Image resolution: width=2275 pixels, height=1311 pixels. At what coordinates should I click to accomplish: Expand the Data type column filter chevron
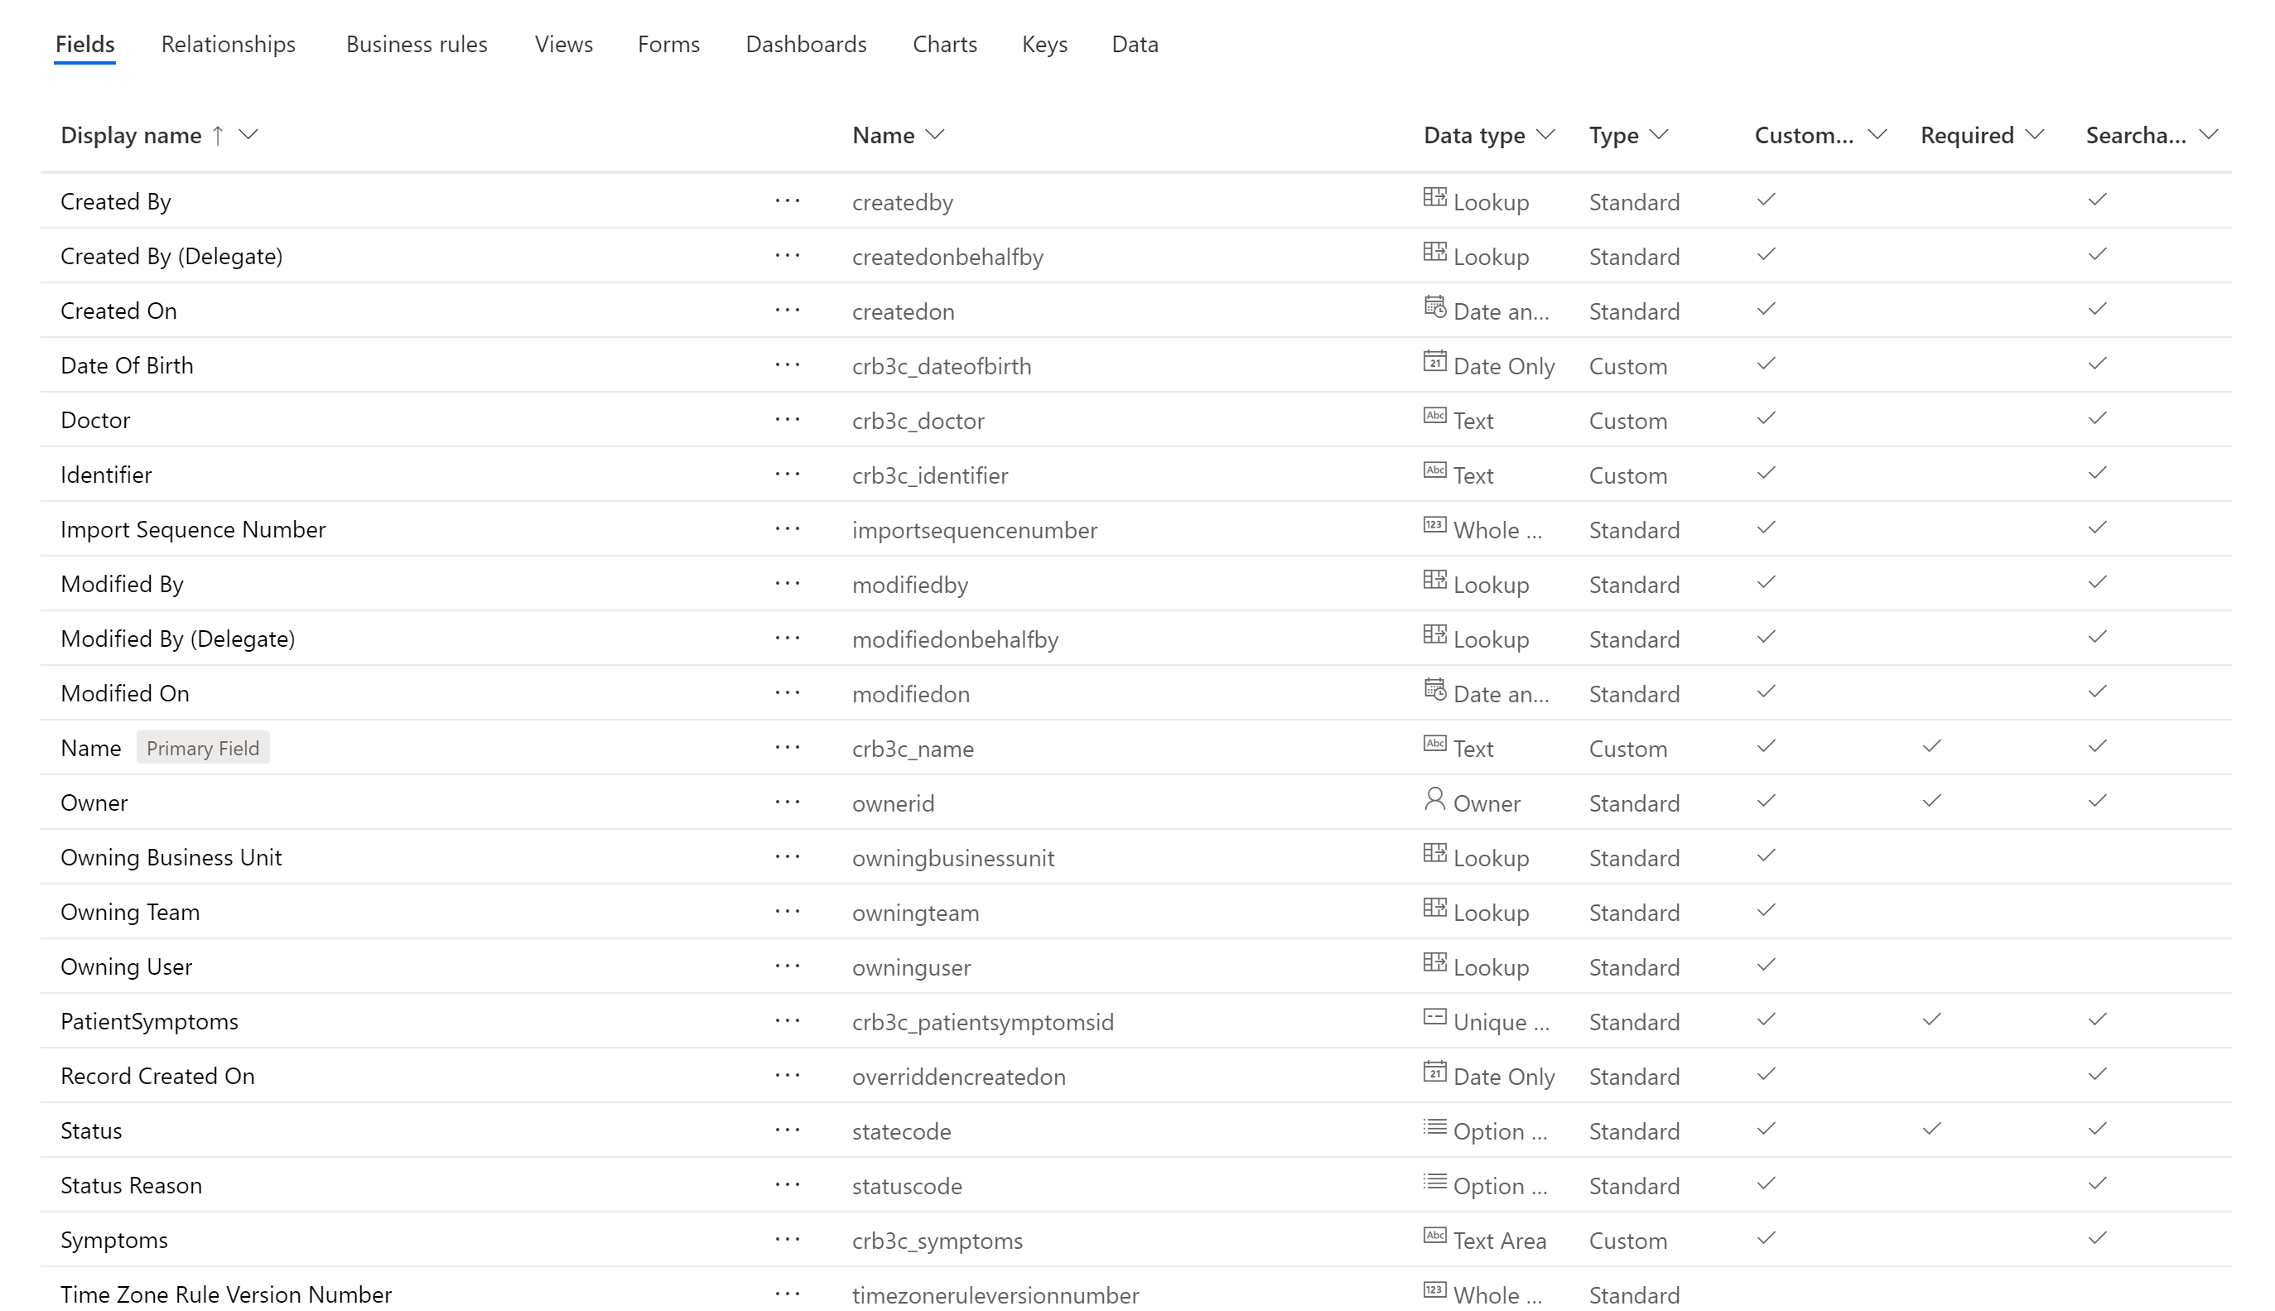(x=1545, y=135)
